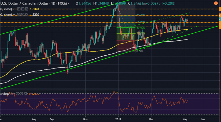Hide the yellow 1.3343 moving average line

pos(19,9)
